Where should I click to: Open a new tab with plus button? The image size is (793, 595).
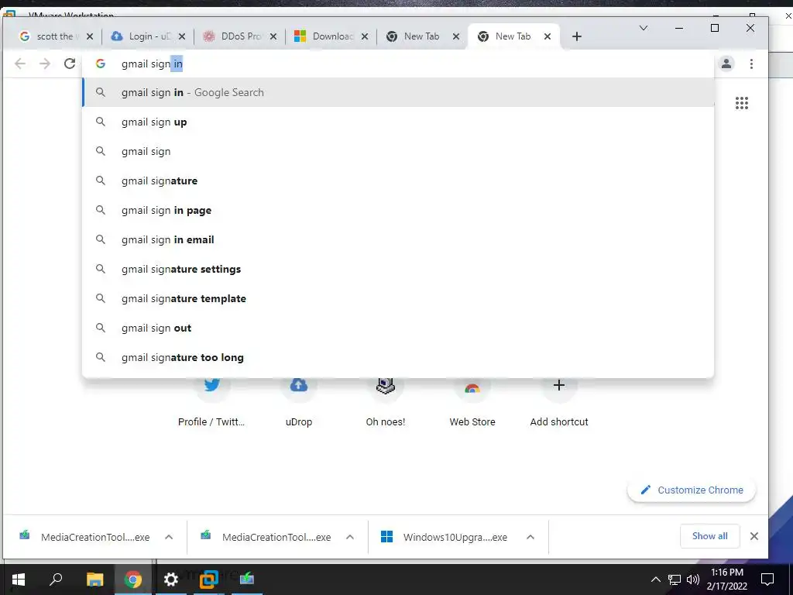click(x=576, y=36)
